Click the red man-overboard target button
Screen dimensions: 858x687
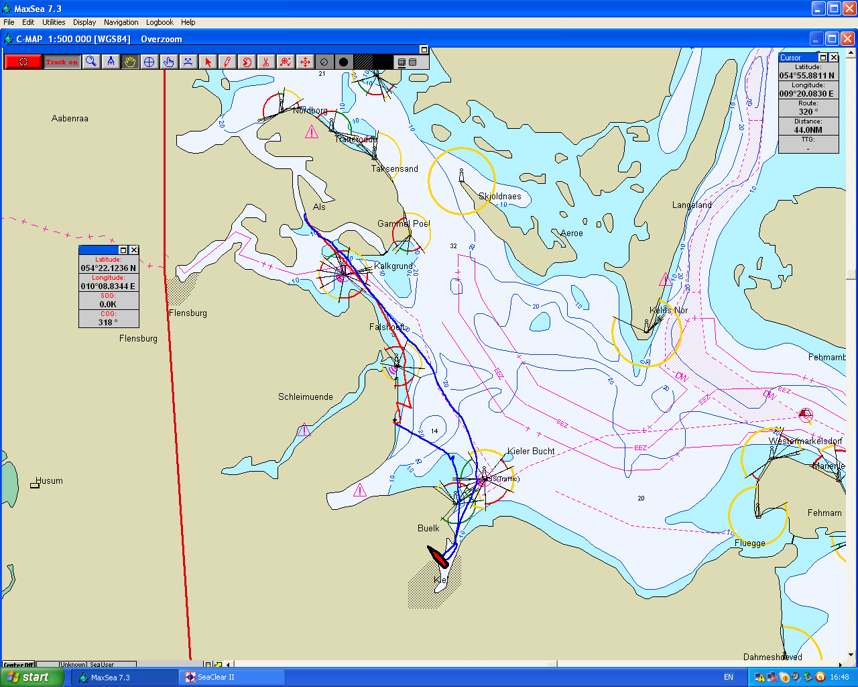pos(23,62)
